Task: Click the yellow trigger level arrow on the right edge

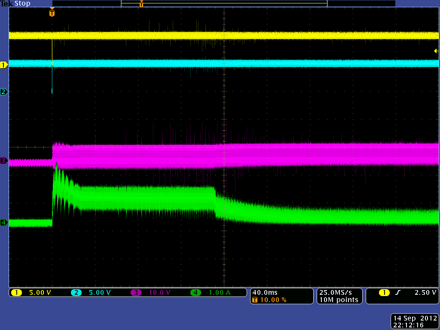Action: click(x=436, y=51)
